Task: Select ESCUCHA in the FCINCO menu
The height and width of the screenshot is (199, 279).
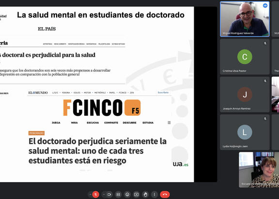Action: (x=93, y=122)
